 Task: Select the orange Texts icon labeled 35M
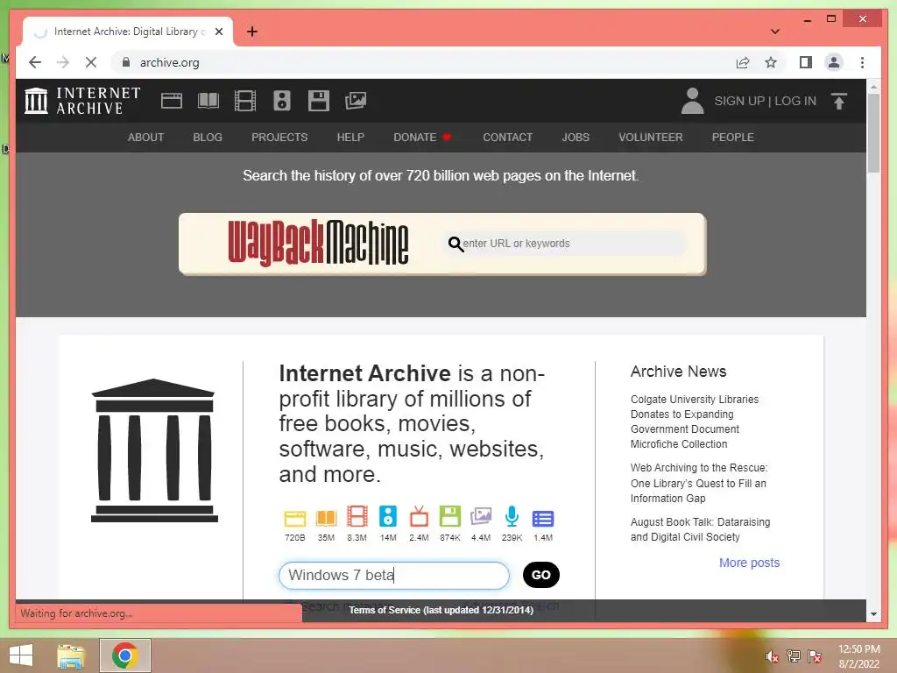click(326, 517)
